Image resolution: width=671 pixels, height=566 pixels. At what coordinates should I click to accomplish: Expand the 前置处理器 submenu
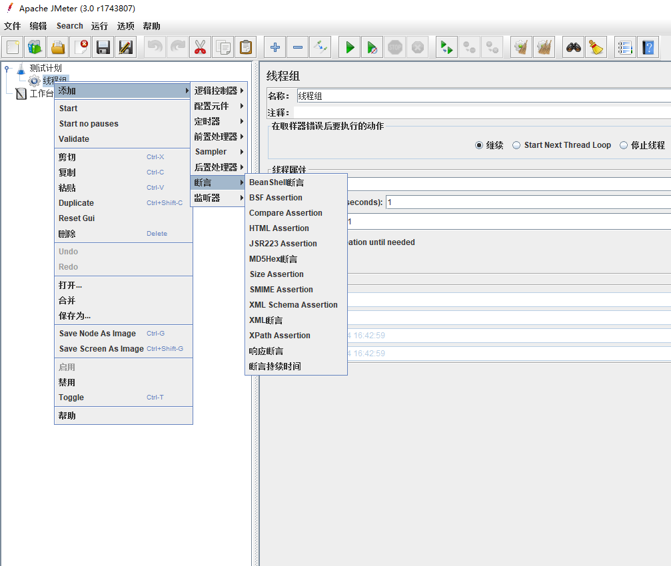(x=219, y=137)
